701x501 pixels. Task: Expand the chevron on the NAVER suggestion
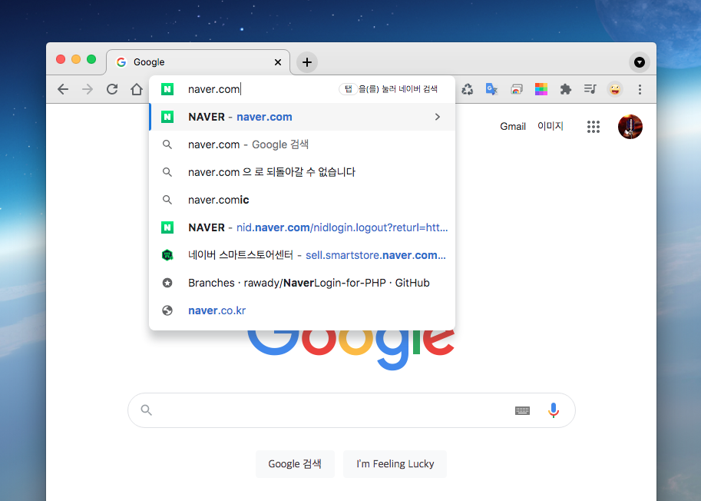[x=437, y=117]
